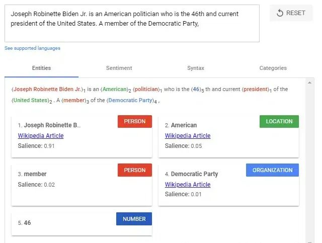Click the 46 entity card title
The image size is (322, 243).
(x=25, y=223)
